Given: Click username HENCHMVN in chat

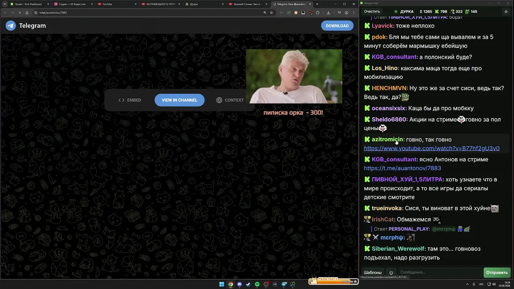Looking at the screenshot, I should (x=390, y=88).
